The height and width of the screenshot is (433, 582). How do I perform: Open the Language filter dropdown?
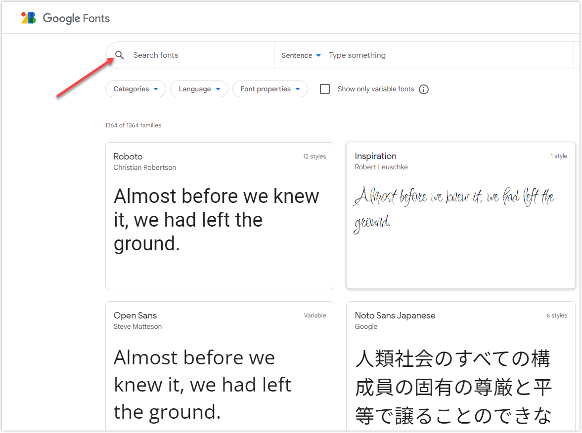(199, 89)
